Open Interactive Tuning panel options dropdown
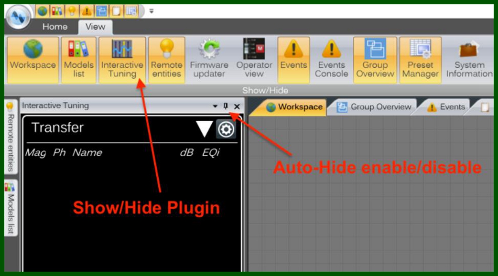Screen dimensions: 498x276 tap(215, 106)
